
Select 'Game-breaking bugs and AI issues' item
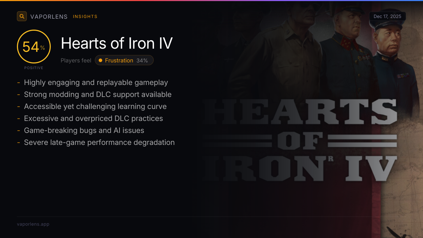point(84,130)
